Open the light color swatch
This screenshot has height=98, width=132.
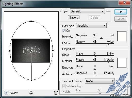(x=122, y=36)
